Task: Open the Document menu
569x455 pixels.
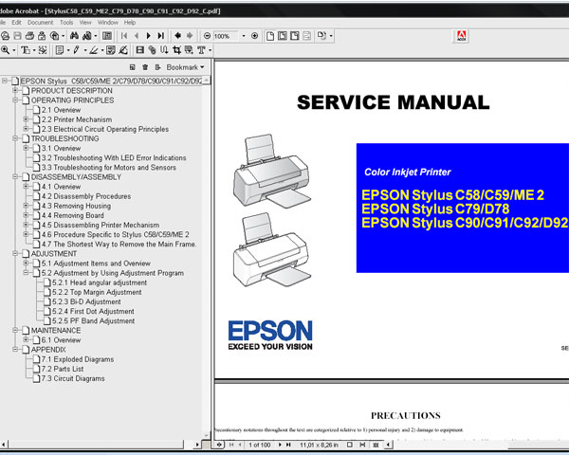Action: pos(40,22)
